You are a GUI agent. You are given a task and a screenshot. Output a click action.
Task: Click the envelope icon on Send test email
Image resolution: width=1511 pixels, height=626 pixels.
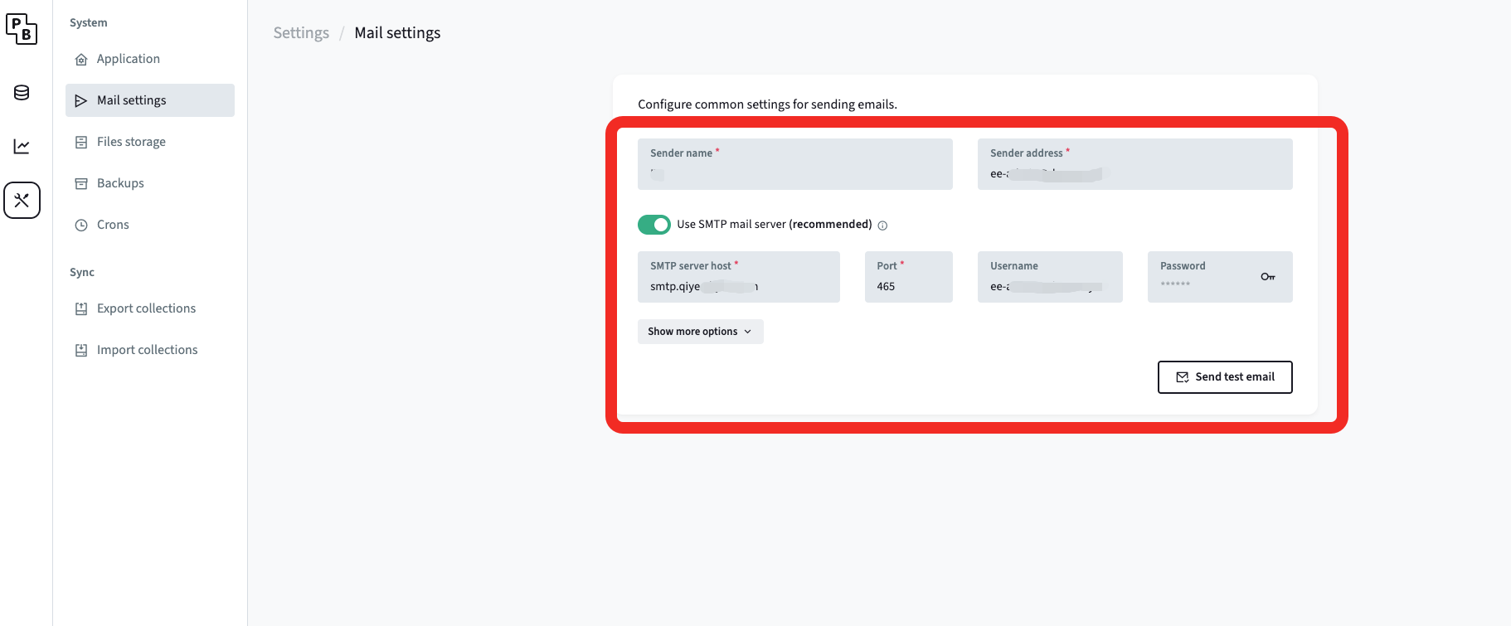[x=1182, y=377]
